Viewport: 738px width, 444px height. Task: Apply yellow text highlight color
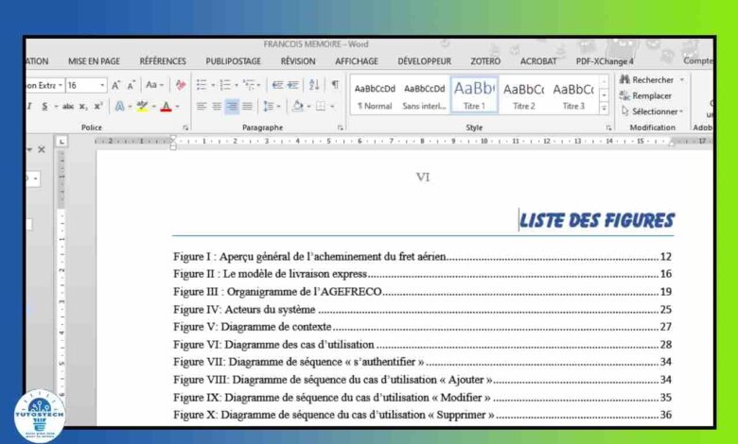click(x=142, y=107)
